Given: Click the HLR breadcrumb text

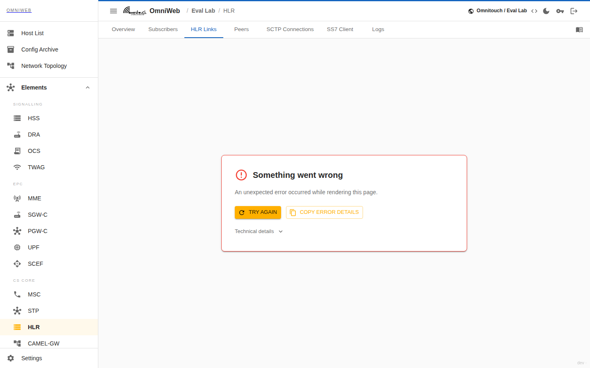Looking at the screenshot, I should coord(229,11).
